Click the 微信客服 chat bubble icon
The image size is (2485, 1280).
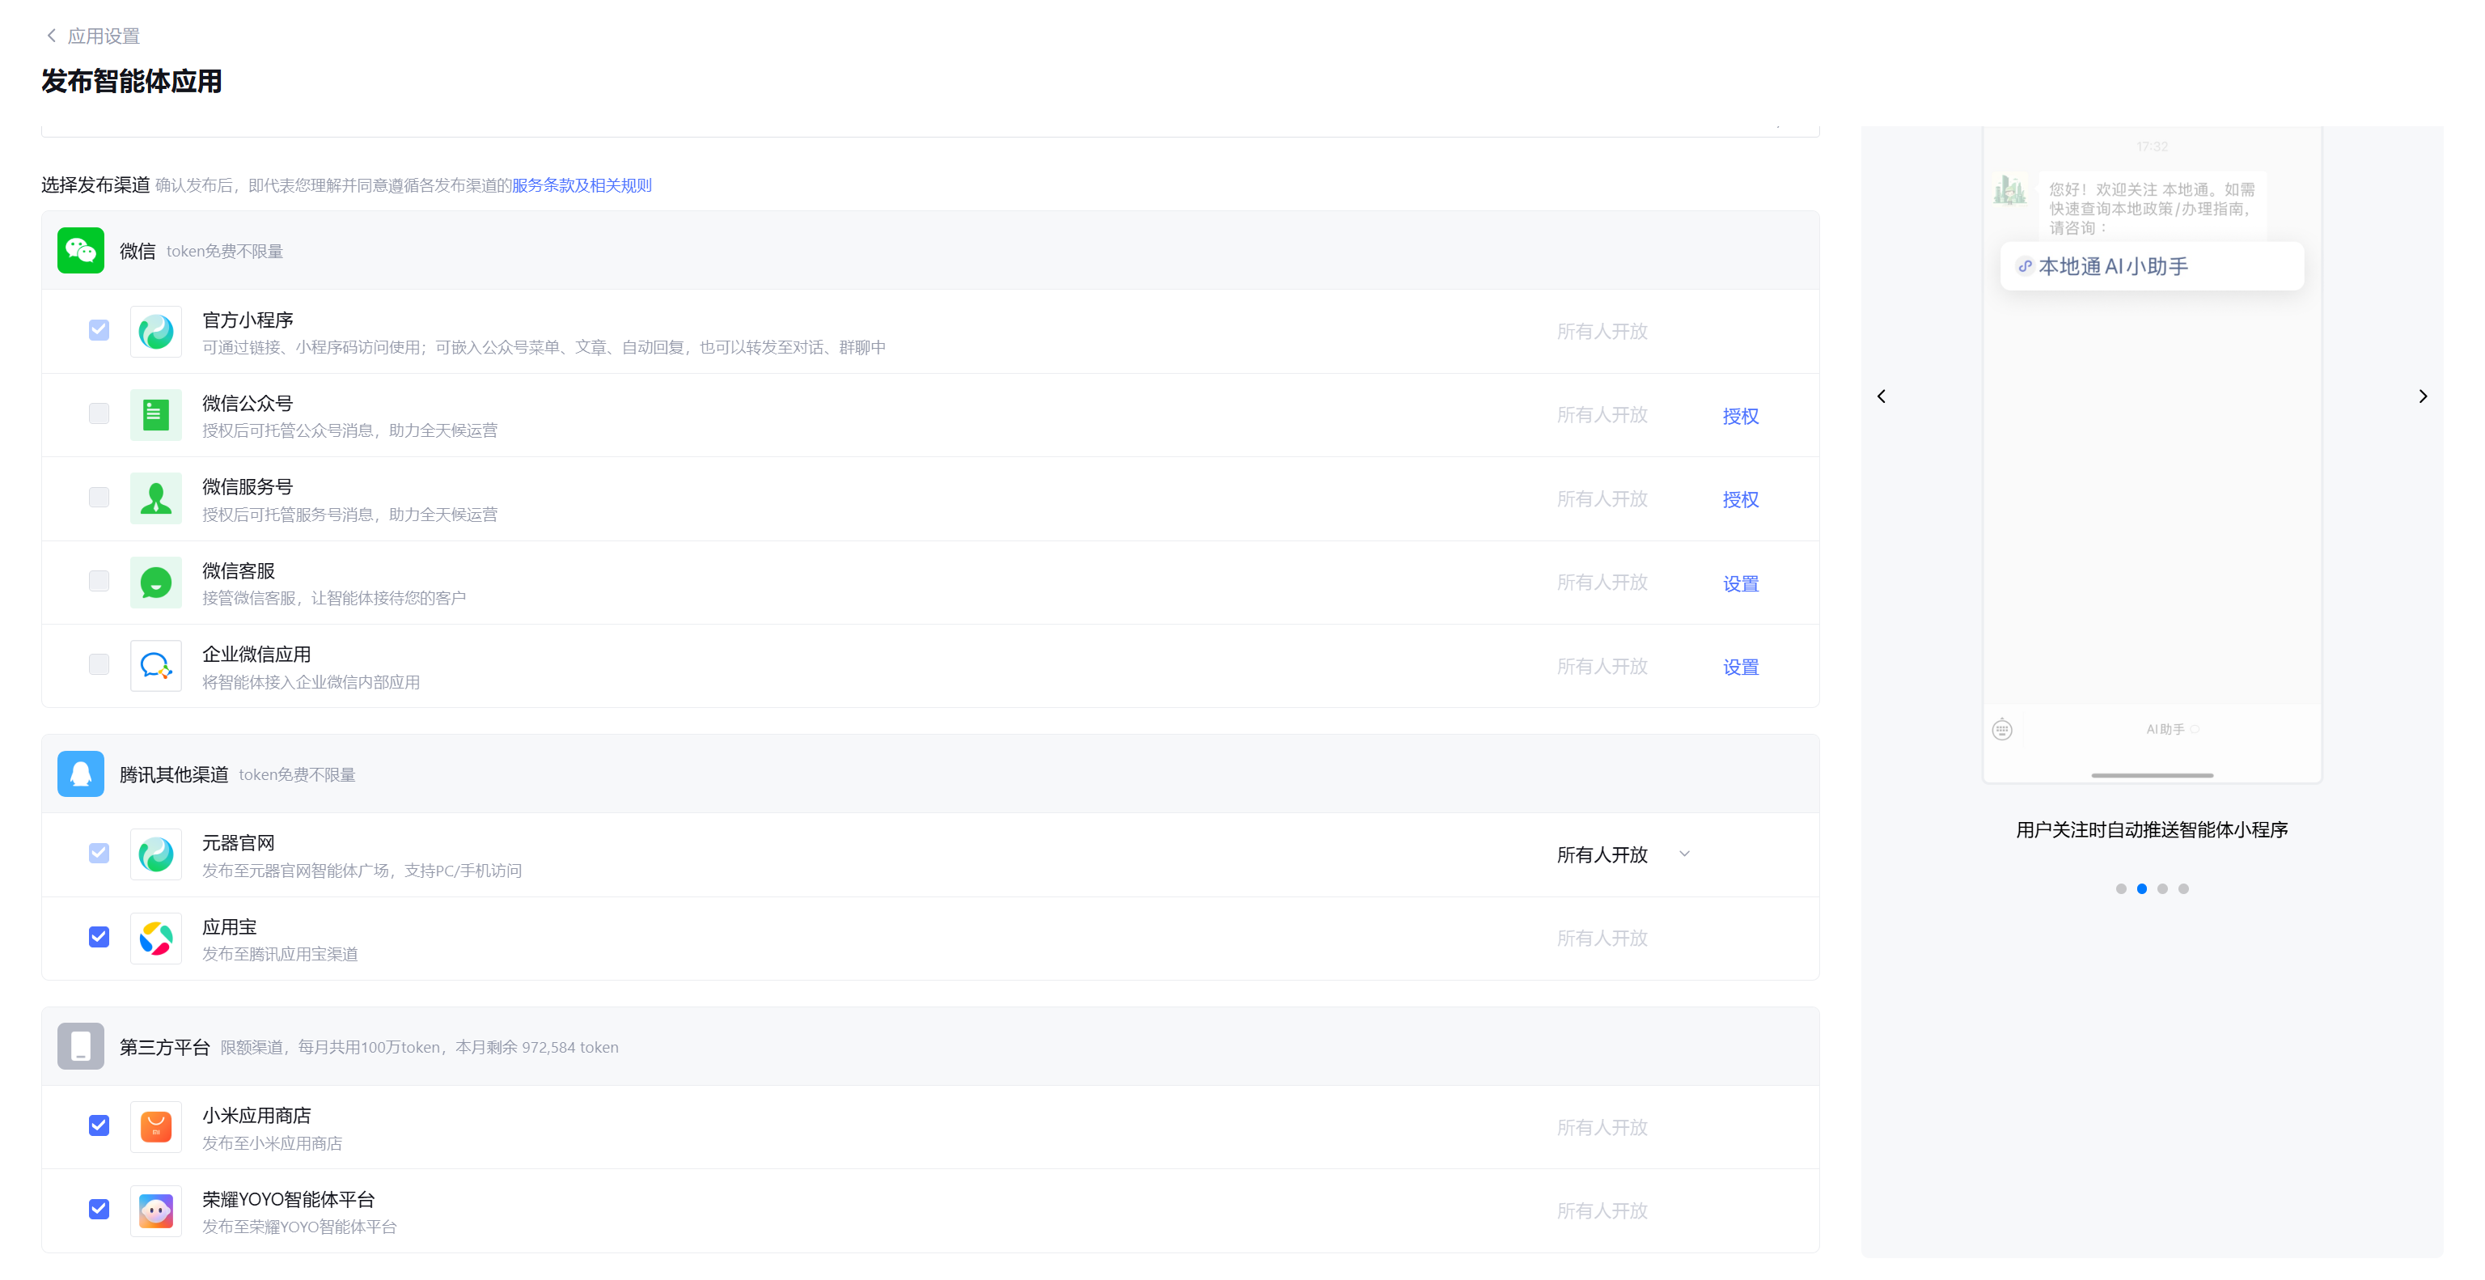click(x=155, y=583)
